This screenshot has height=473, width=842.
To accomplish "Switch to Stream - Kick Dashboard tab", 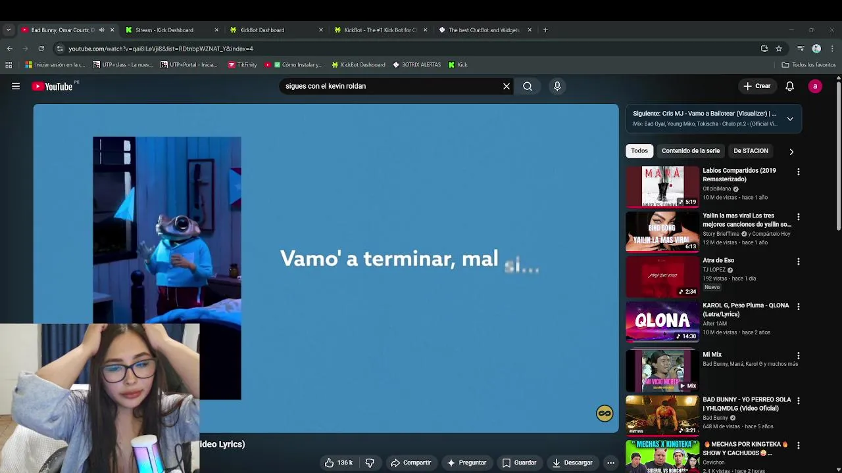I will point(164,30).
